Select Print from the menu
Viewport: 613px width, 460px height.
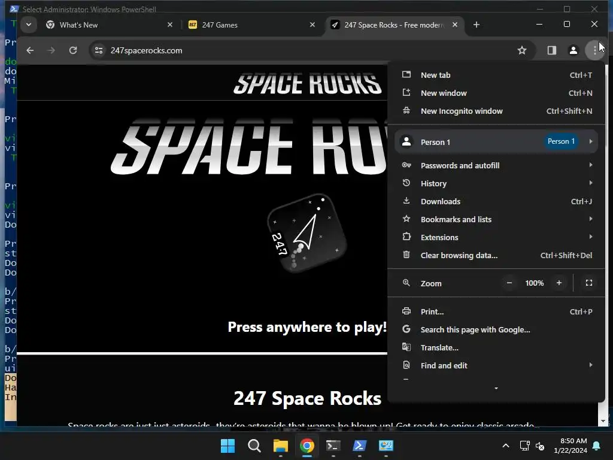pyautogui.click(x=496, y=311)
